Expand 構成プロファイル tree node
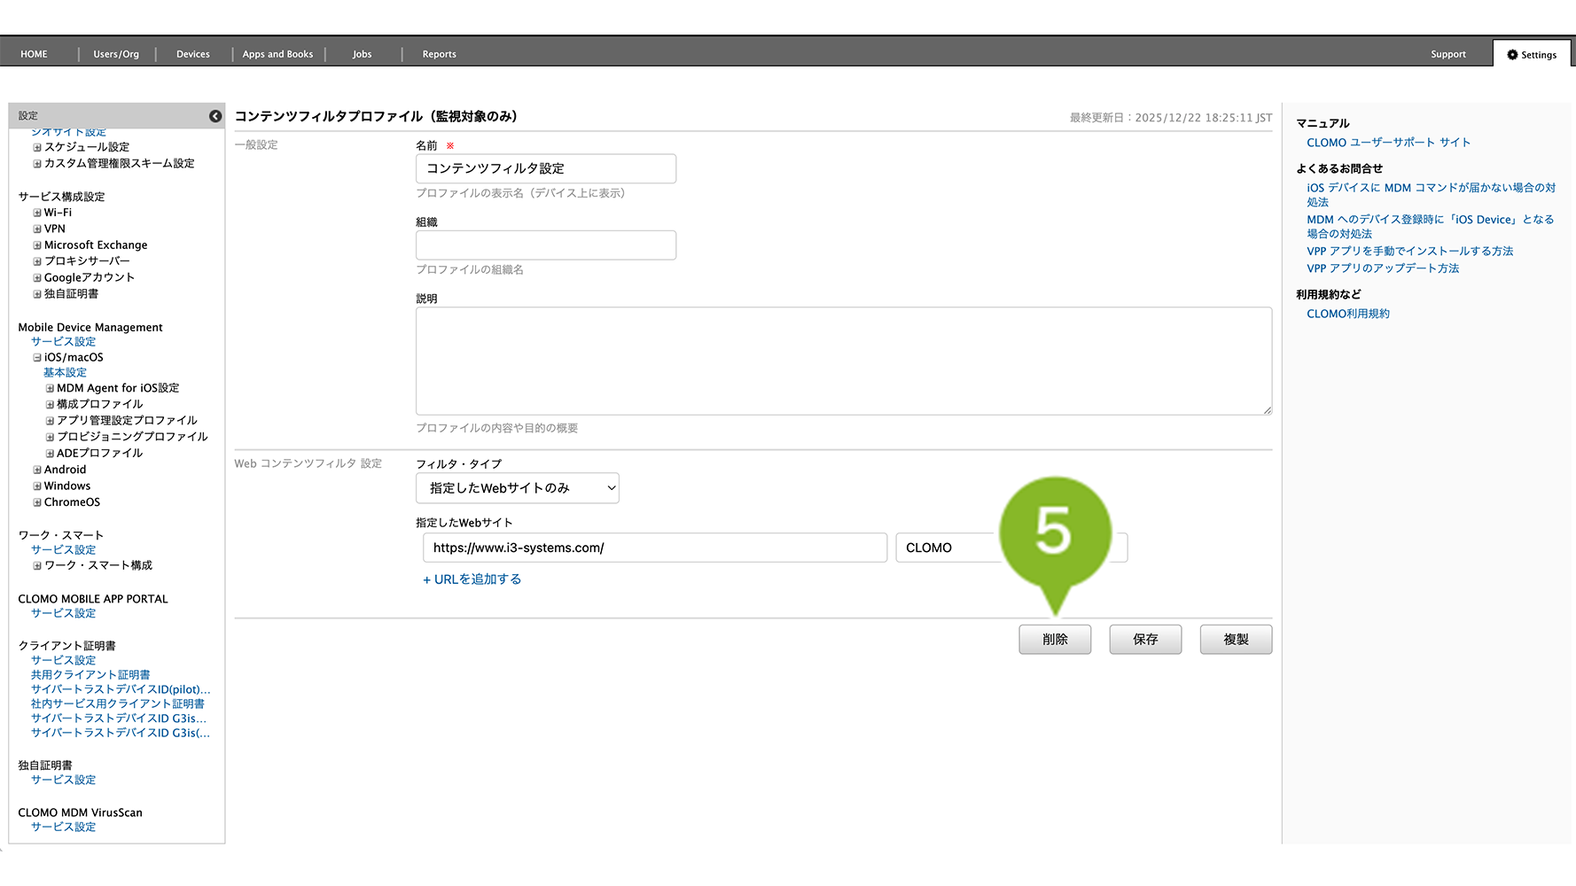This screenshot has width=1576, height=886. [x=50, y=405]
